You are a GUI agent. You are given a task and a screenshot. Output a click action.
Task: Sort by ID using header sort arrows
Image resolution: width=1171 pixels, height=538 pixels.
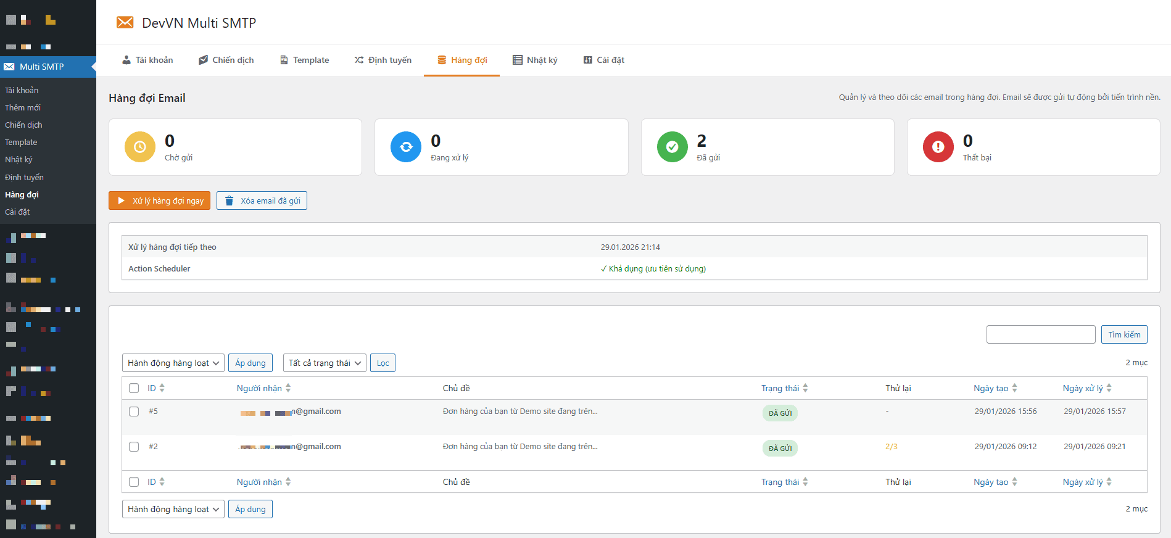[162, 388]
